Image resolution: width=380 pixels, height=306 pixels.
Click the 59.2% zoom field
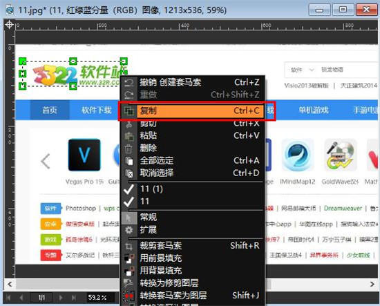(x=97, y=298)
